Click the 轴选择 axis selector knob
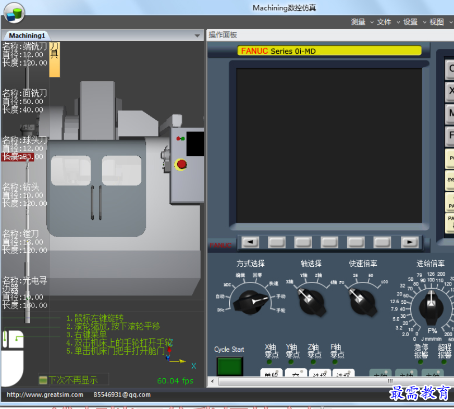The width and height of the screenshot is (454, 409). (312, 302)
